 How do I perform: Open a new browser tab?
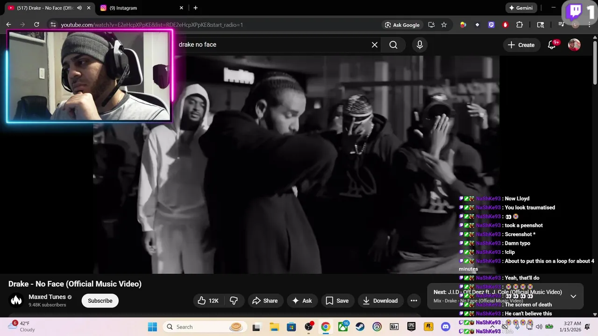(195, 8)
